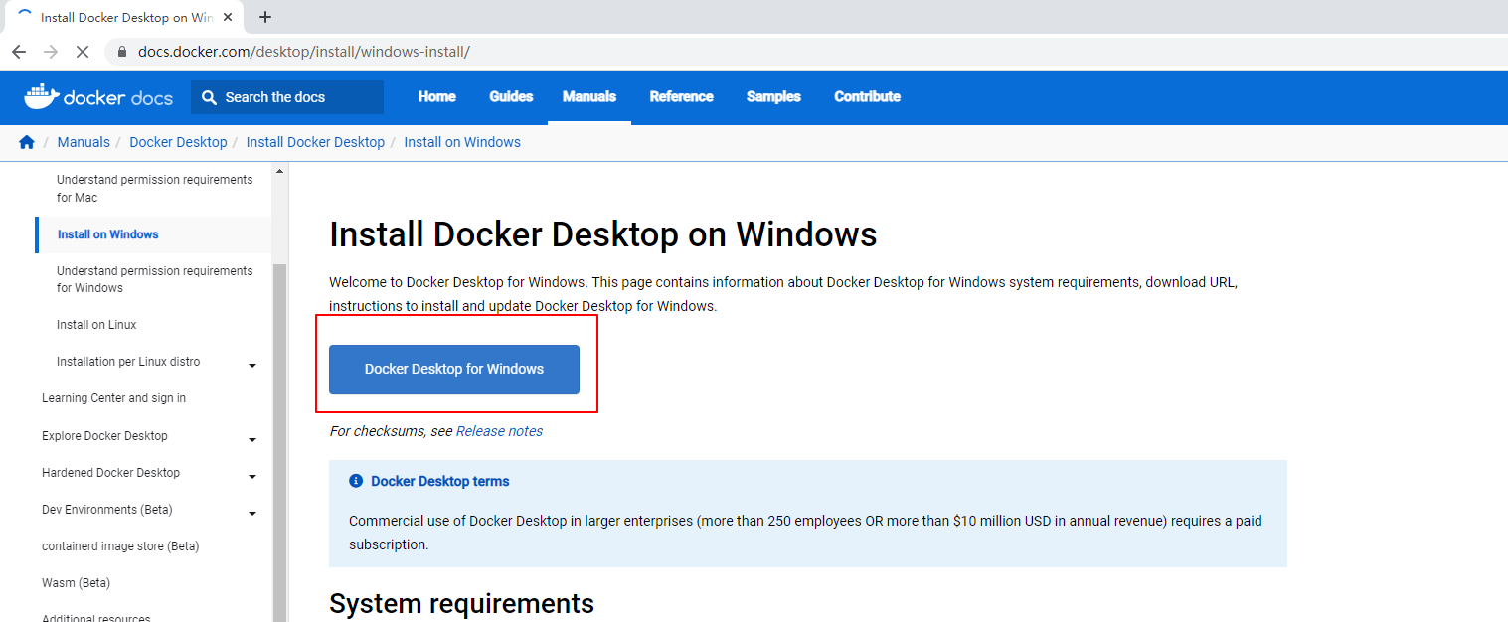Open Understand permission requirements for Windows
The image size is (1508, 622).
pos(154,279)
